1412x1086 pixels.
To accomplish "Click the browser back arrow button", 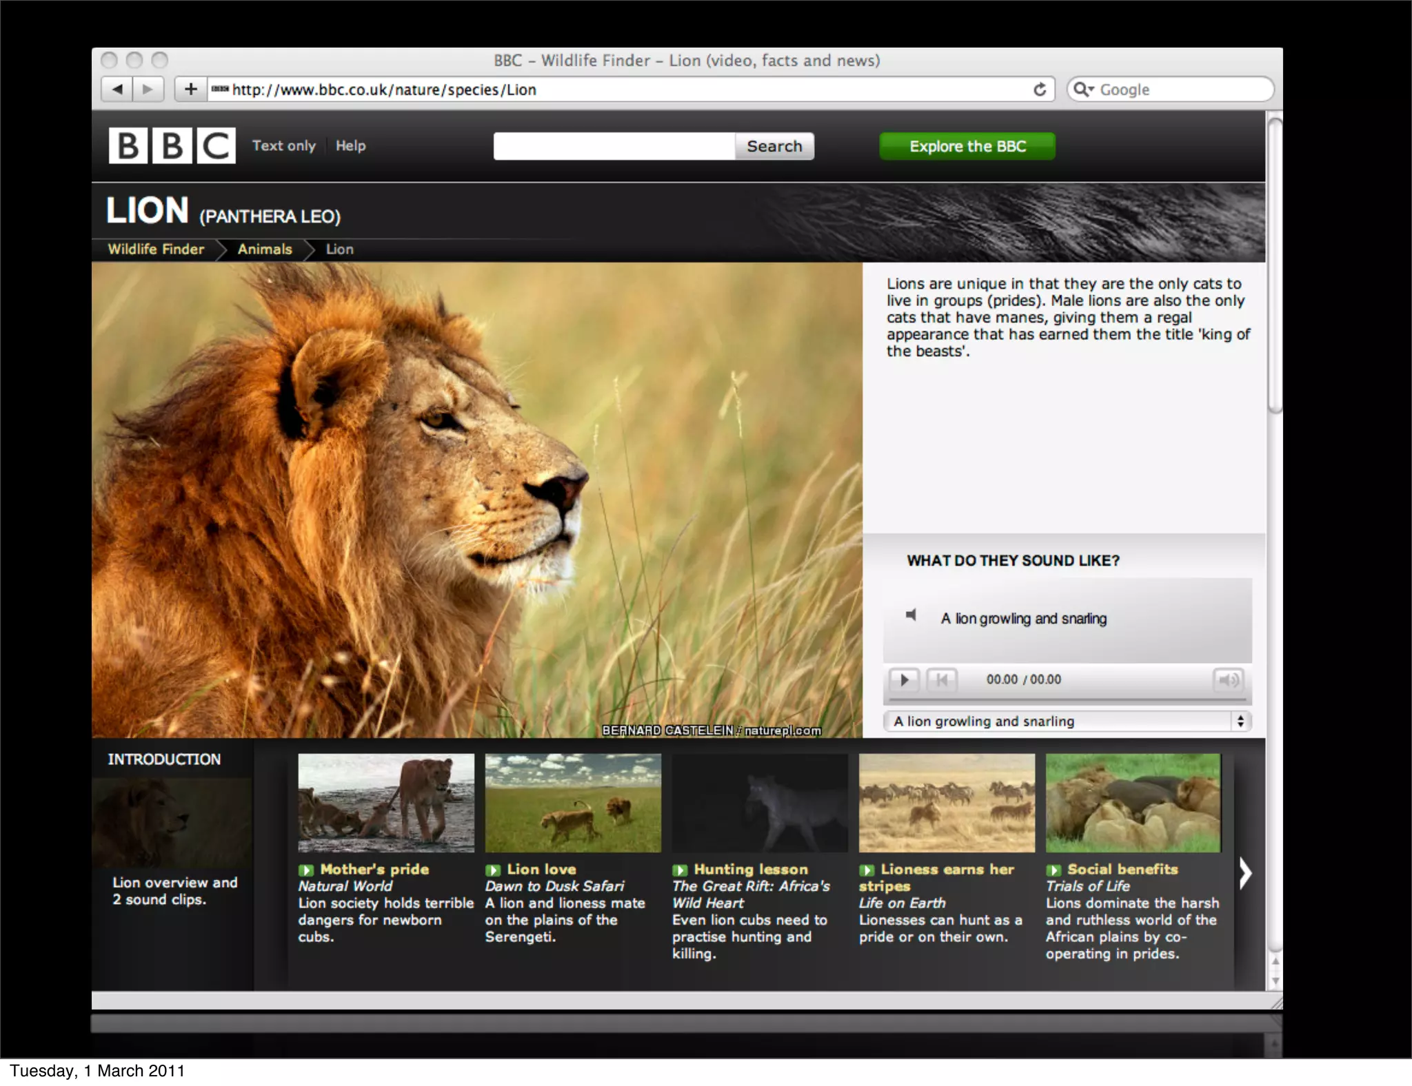I will 118,89.
